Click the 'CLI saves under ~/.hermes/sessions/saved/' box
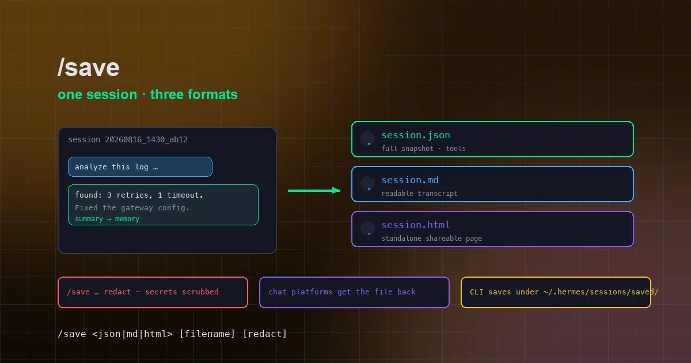The width and height of the screenshot is (691, 363). point(556,292)
